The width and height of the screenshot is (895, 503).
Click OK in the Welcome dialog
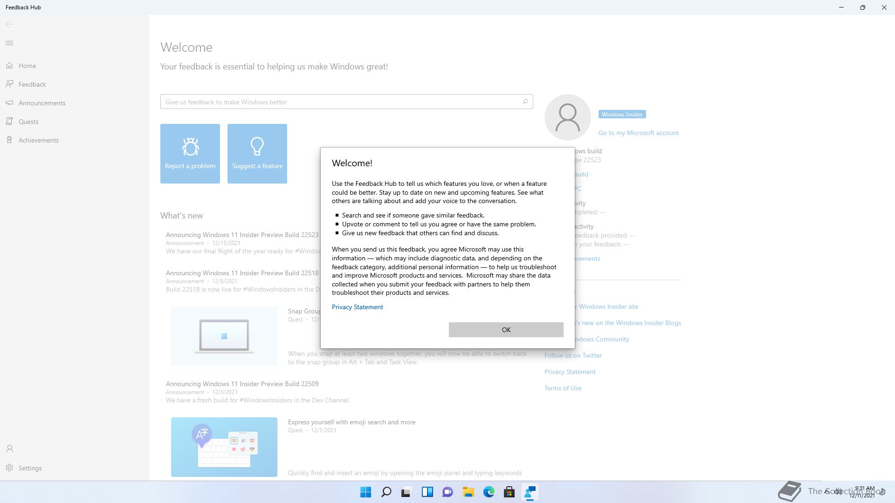pyautogui.click(x=506, y=330)
